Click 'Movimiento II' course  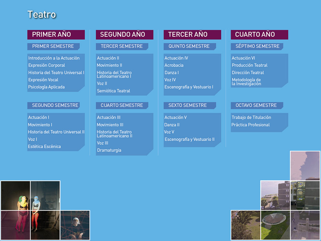109,65
